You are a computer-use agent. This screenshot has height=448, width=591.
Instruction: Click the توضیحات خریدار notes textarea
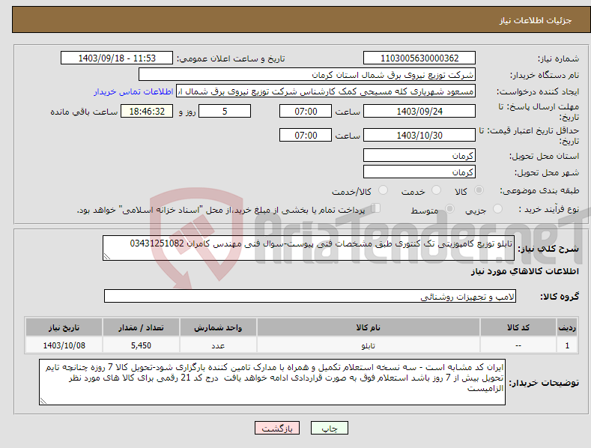click(272, 382)
